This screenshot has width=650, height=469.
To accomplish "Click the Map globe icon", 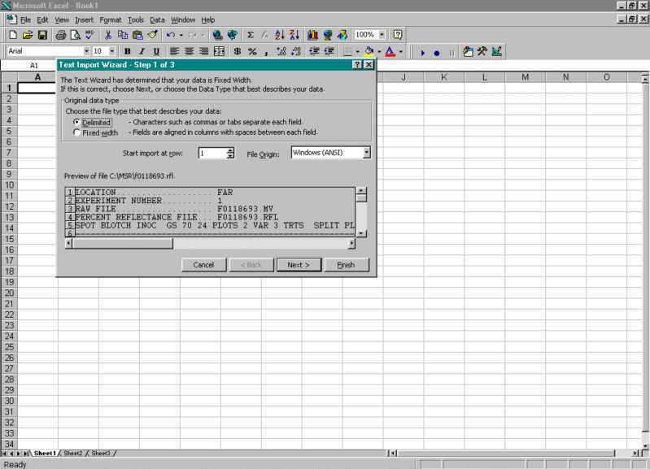I will tap(328, 35).
